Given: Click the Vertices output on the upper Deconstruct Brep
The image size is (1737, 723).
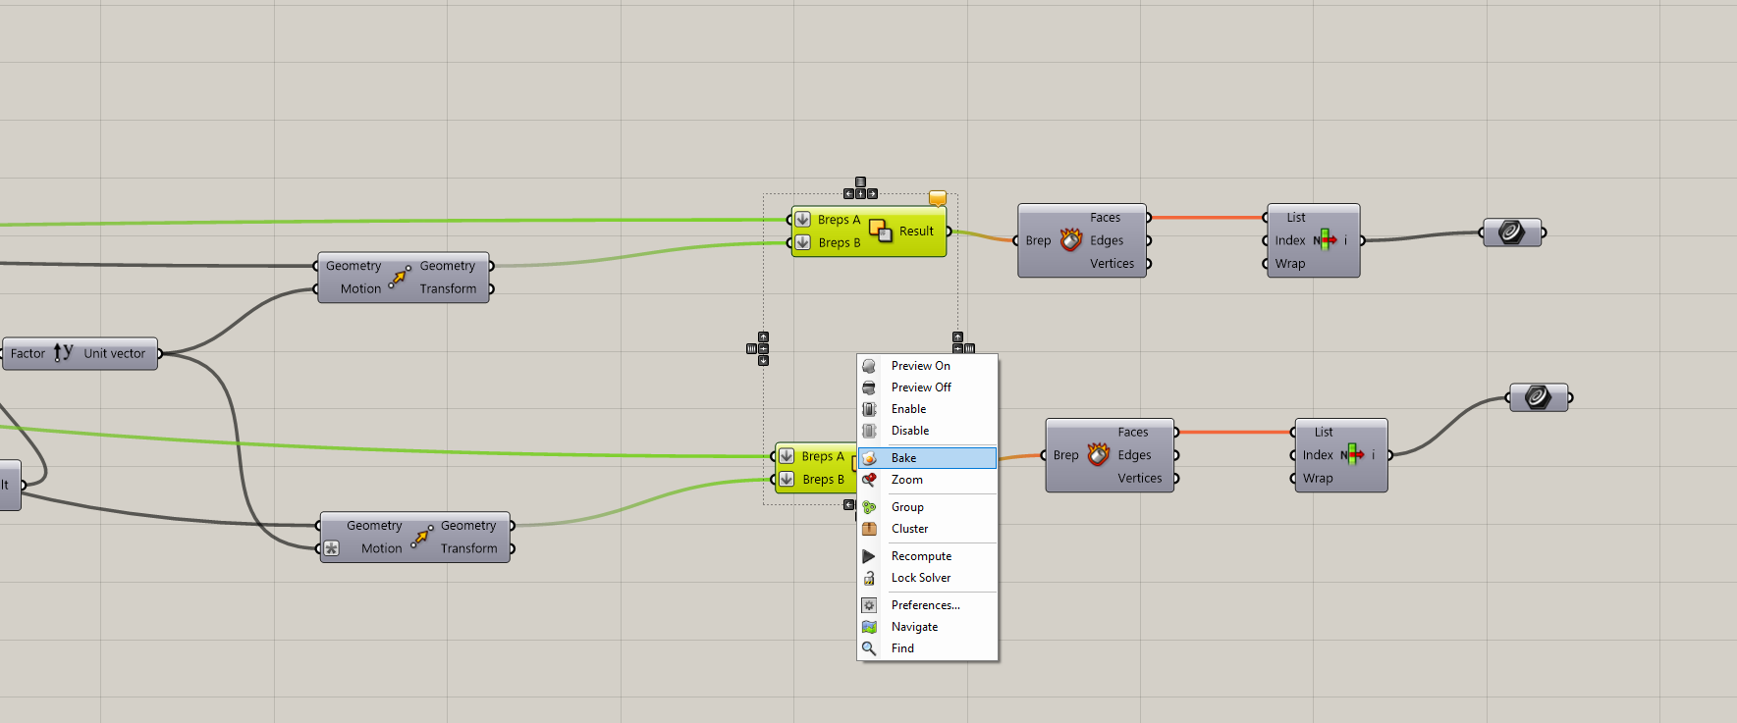Looking at the screenshot, I should pos(1112,264).
